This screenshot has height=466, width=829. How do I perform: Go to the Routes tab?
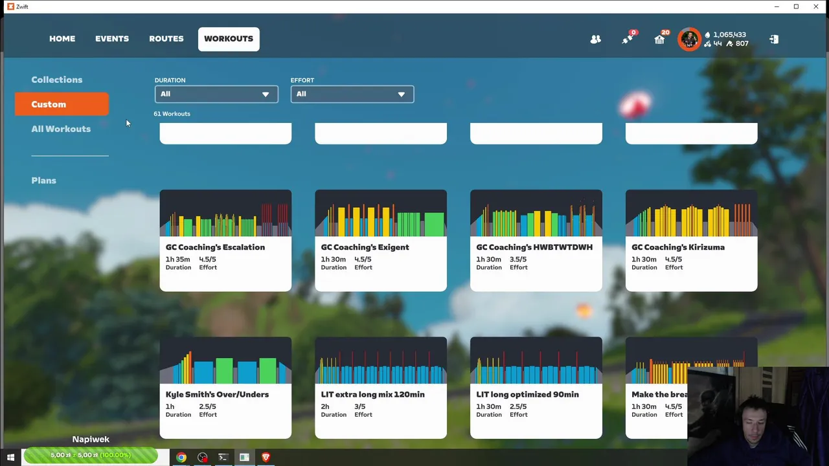tap(166, 39)
